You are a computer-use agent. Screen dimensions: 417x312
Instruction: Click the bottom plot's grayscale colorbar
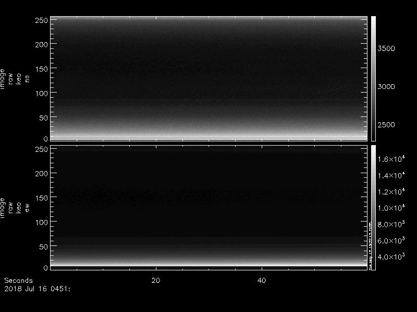tap(373, 207)
